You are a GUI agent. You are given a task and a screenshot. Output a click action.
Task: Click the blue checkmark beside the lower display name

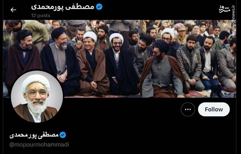(63, 135)
